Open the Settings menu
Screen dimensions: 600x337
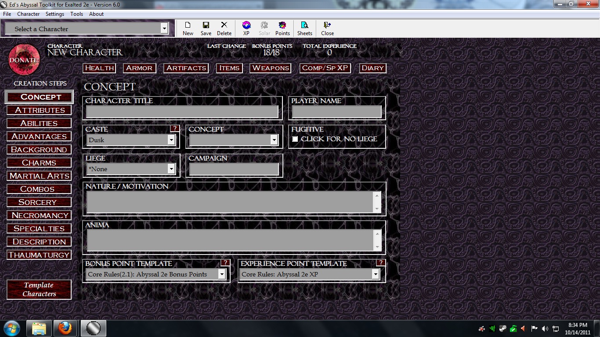pos(55,14)
